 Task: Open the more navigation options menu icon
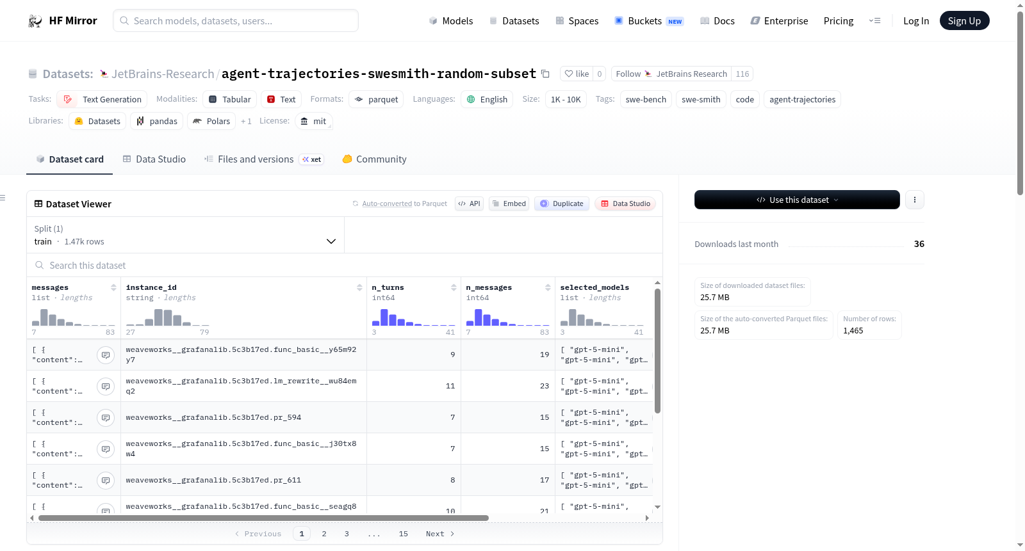[874, 21]
